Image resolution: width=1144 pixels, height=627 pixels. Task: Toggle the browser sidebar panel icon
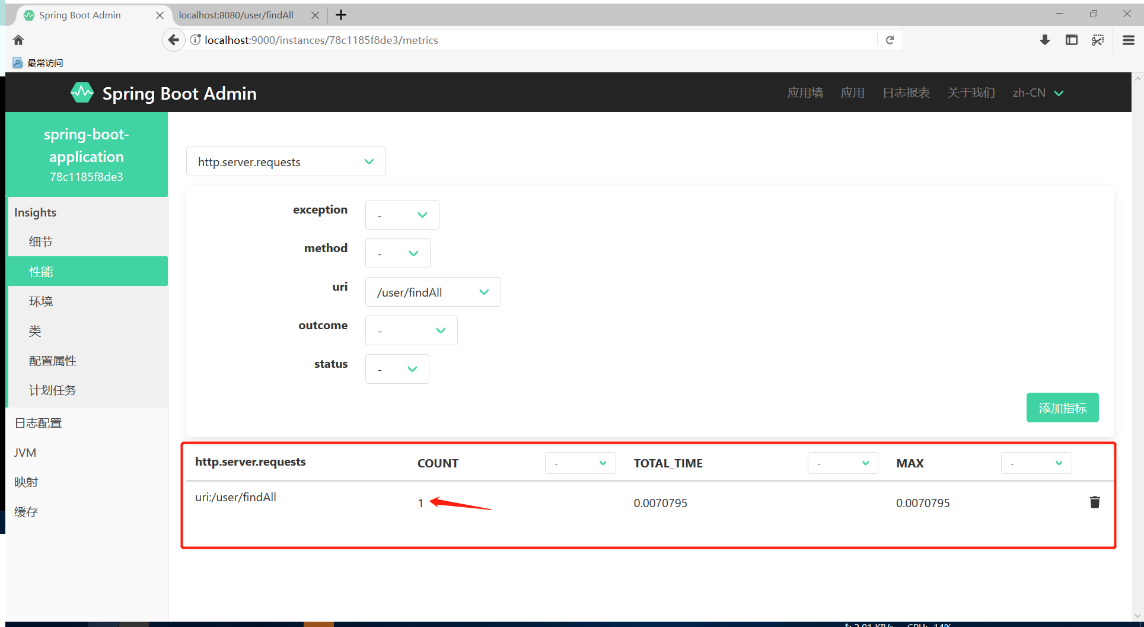(x=1071, y=40)
